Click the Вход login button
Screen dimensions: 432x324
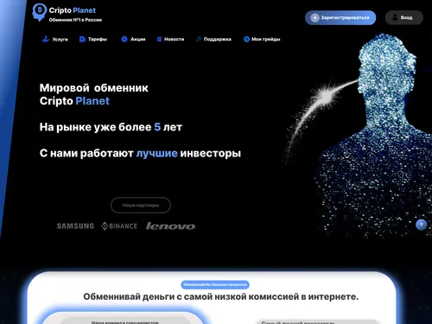click(x=404, y=17)
